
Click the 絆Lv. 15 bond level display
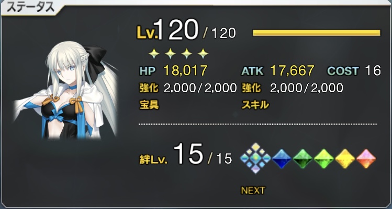(x=185, y=155)
